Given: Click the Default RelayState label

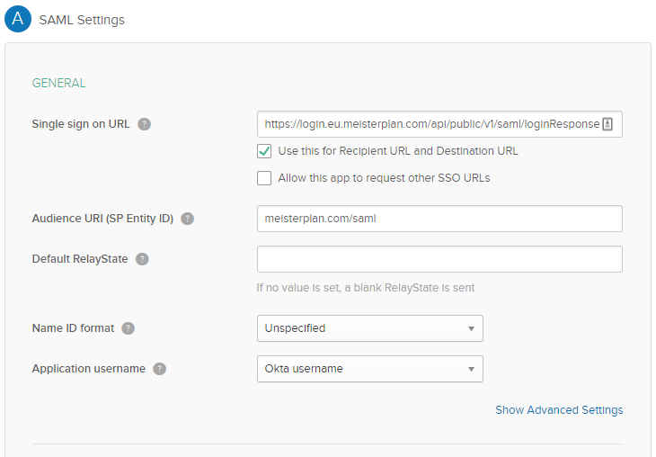Looking at the screenshot, I should [x=80, y=259].
